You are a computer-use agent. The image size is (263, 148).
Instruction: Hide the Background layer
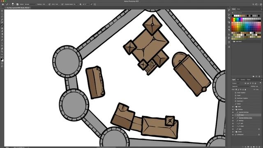(233, 134)
